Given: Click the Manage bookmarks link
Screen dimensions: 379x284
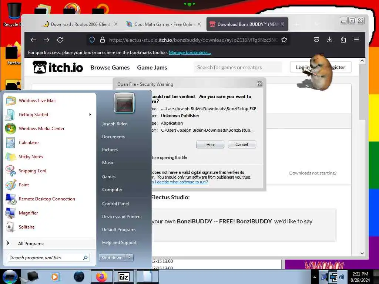Looking at the screenshot, I should tap(190, 53).
